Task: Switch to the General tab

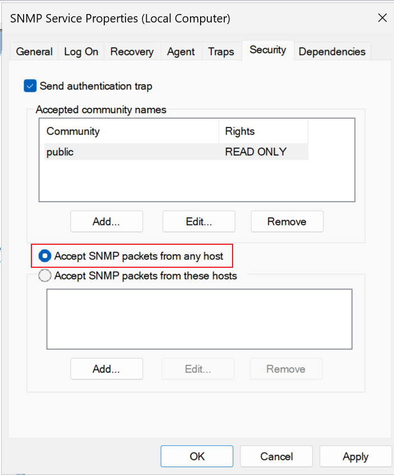Action: point(34,52)
